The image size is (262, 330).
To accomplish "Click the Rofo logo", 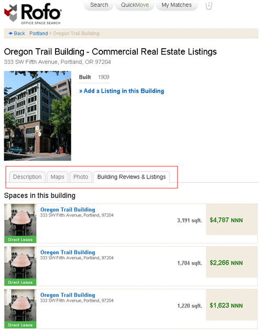I will (33, 13).
